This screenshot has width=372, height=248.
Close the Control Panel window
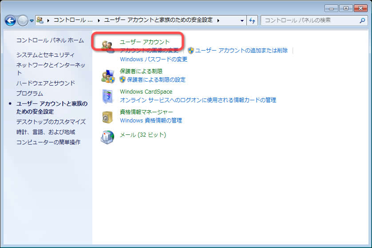tap(360, 8)
